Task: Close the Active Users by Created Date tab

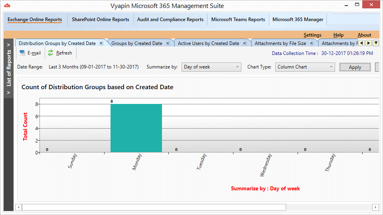Action: [245, 43]
